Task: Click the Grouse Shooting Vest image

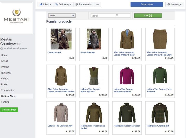Action: (94, 76)
